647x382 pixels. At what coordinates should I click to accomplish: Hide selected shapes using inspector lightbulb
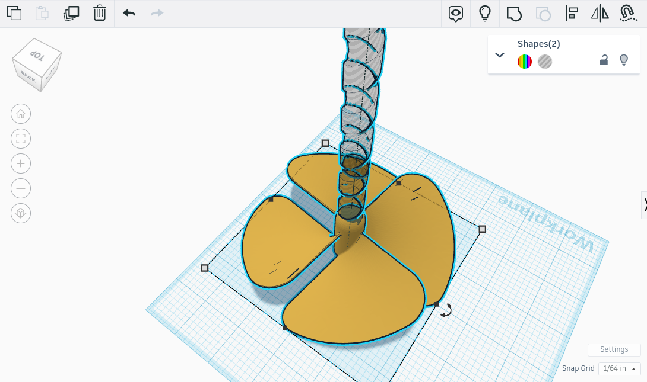click(624, 60)
